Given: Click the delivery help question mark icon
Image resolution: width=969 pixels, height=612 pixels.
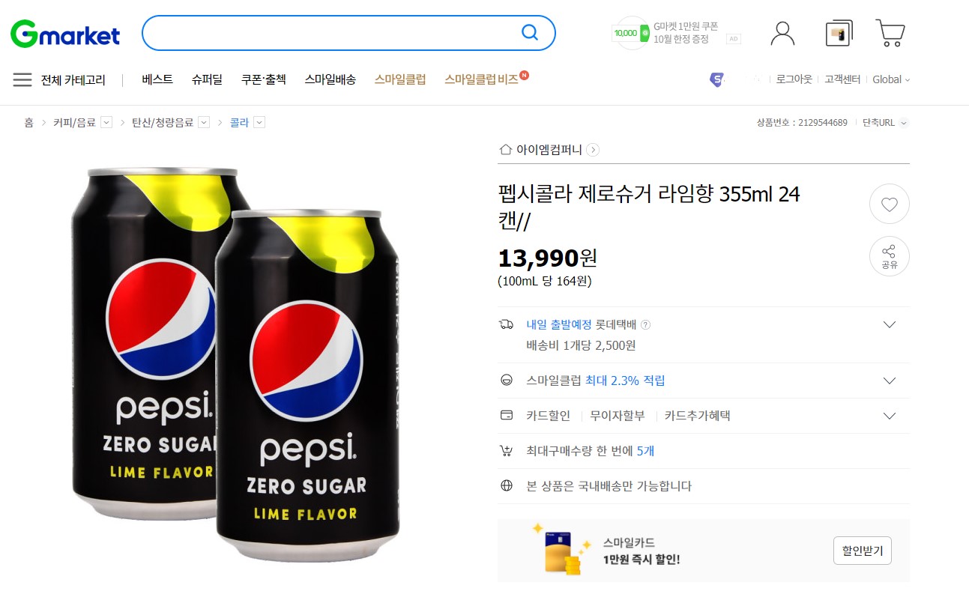Looking at the screenshot, I should 646,325.
